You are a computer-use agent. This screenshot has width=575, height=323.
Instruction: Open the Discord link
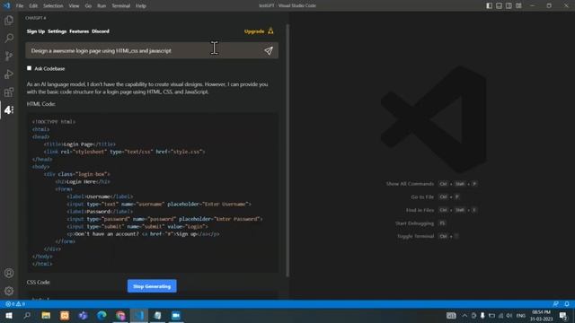tap(101, 31)
